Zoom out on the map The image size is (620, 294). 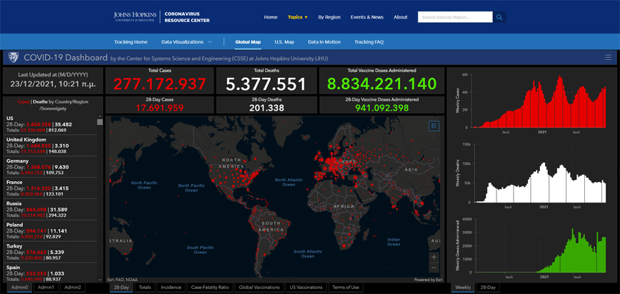[434, 268]
